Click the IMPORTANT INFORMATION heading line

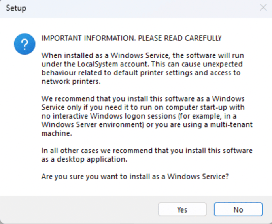(x=131, y=38)
